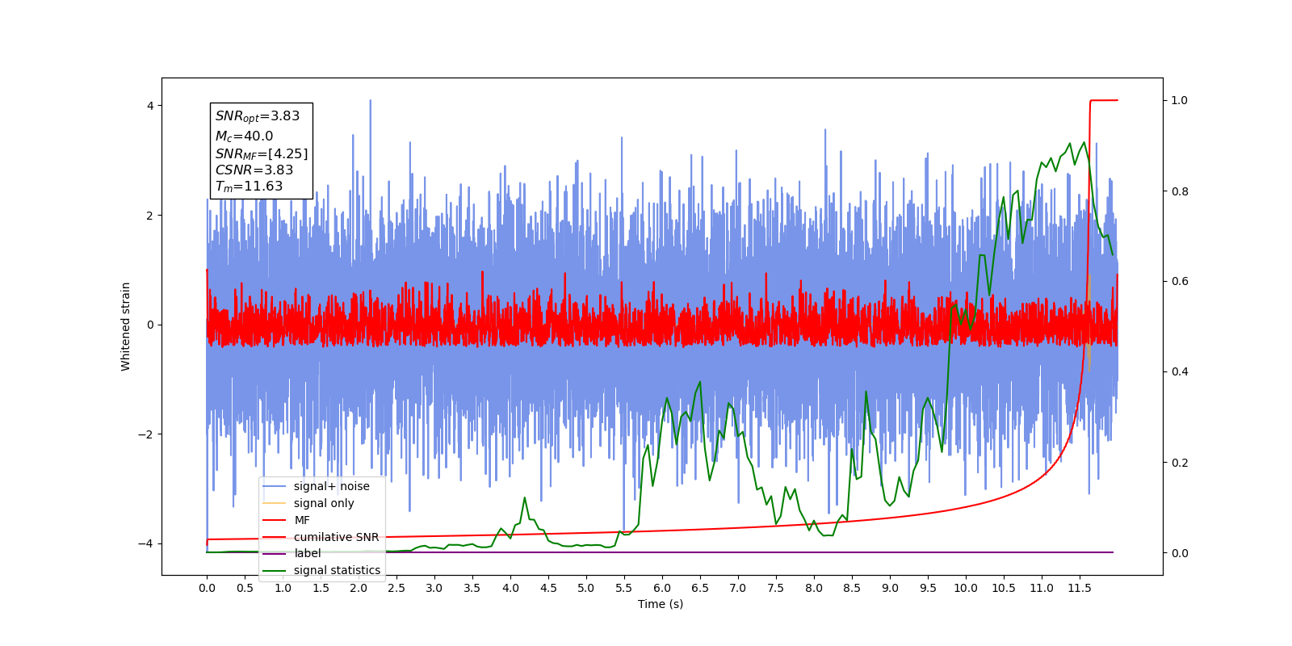This screenshot has height=646, width=1292.
Task: Click the 6.5 tick on the time axis
Action: click(700, 588)
